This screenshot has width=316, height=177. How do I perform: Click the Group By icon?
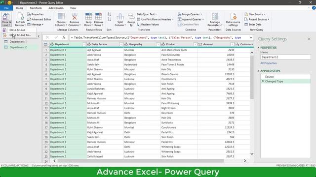pos(131,16)
